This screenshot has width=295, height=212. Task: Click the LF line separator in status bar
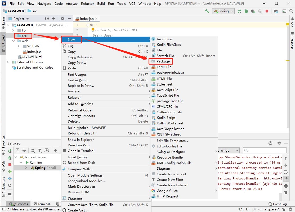click(x=248, y=209)
